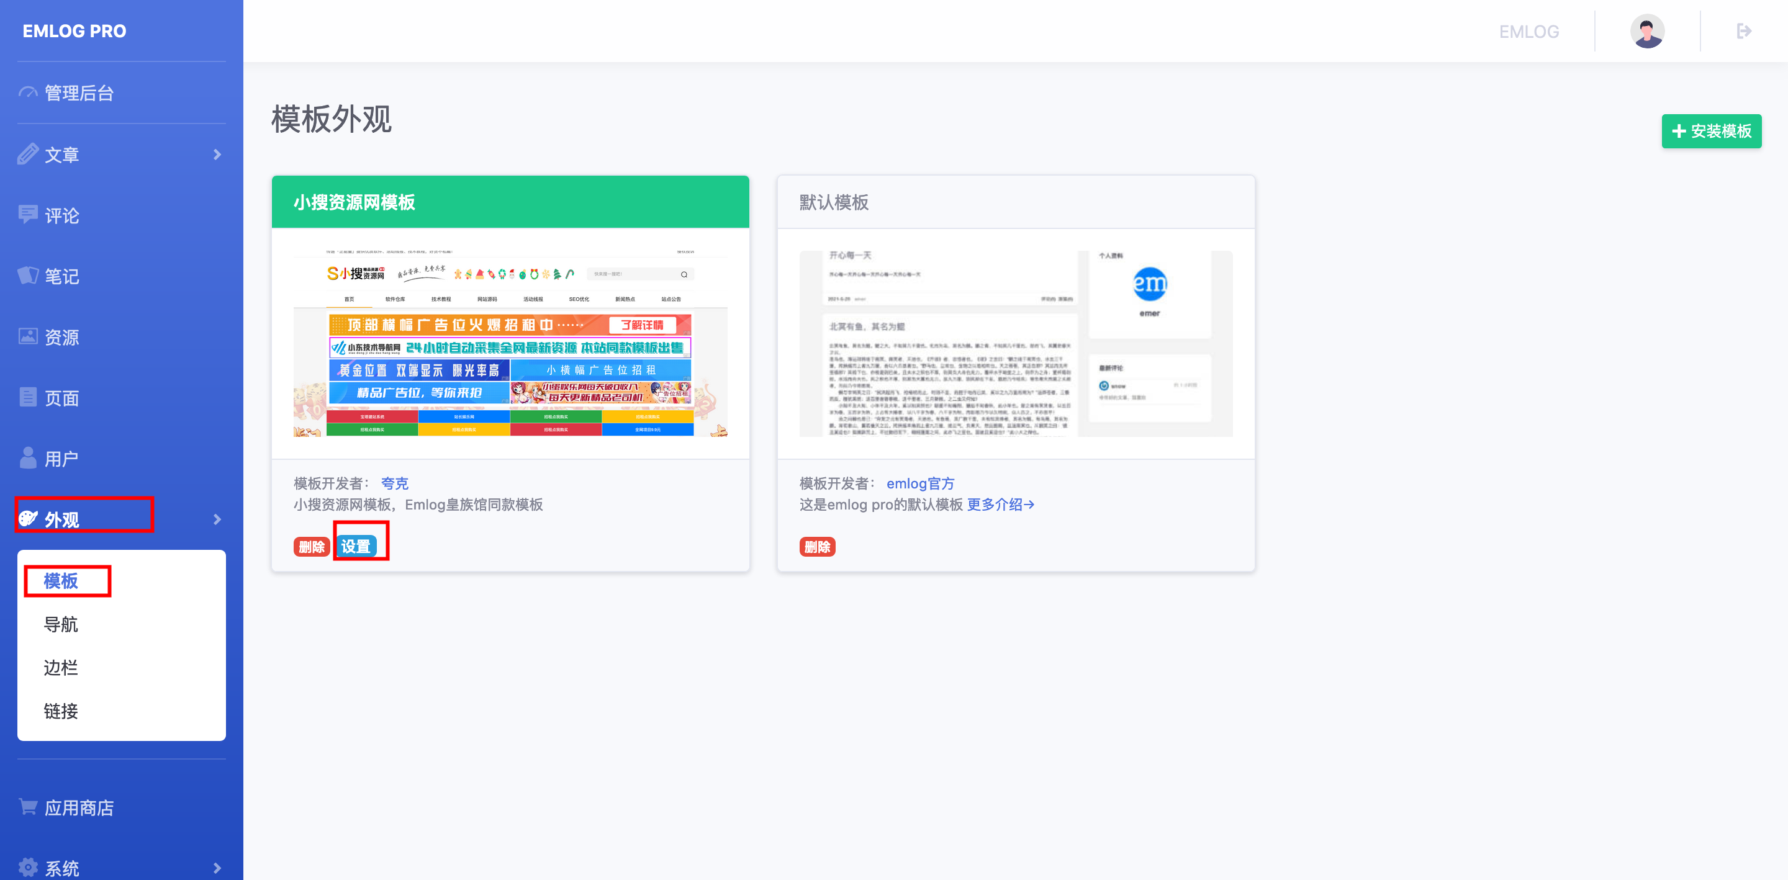Click the EMLOG site link in header

[1528, 31]
